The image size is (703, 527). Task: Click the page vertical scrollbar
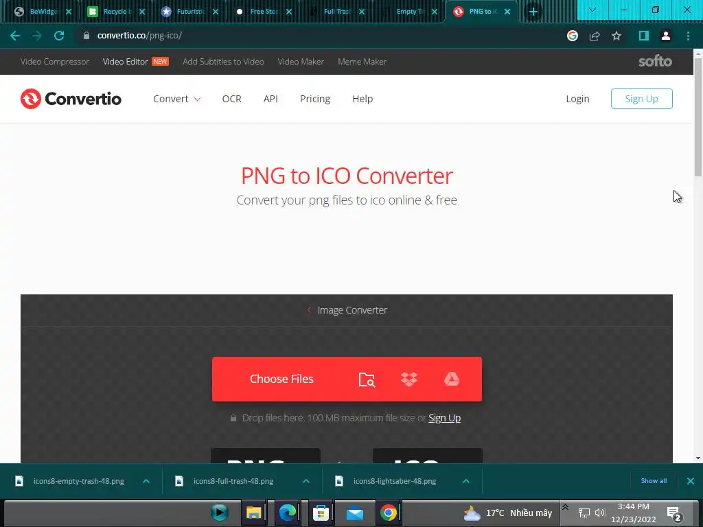pos(698,117)
